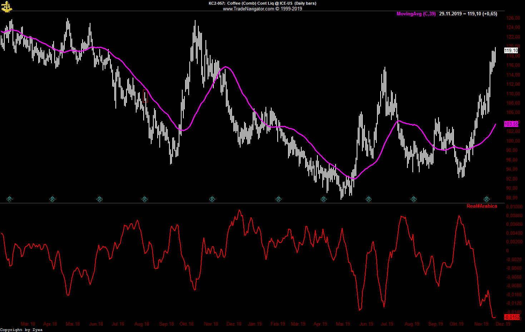Select the rollover R marker above Nov.19

(x=486, y=199)
